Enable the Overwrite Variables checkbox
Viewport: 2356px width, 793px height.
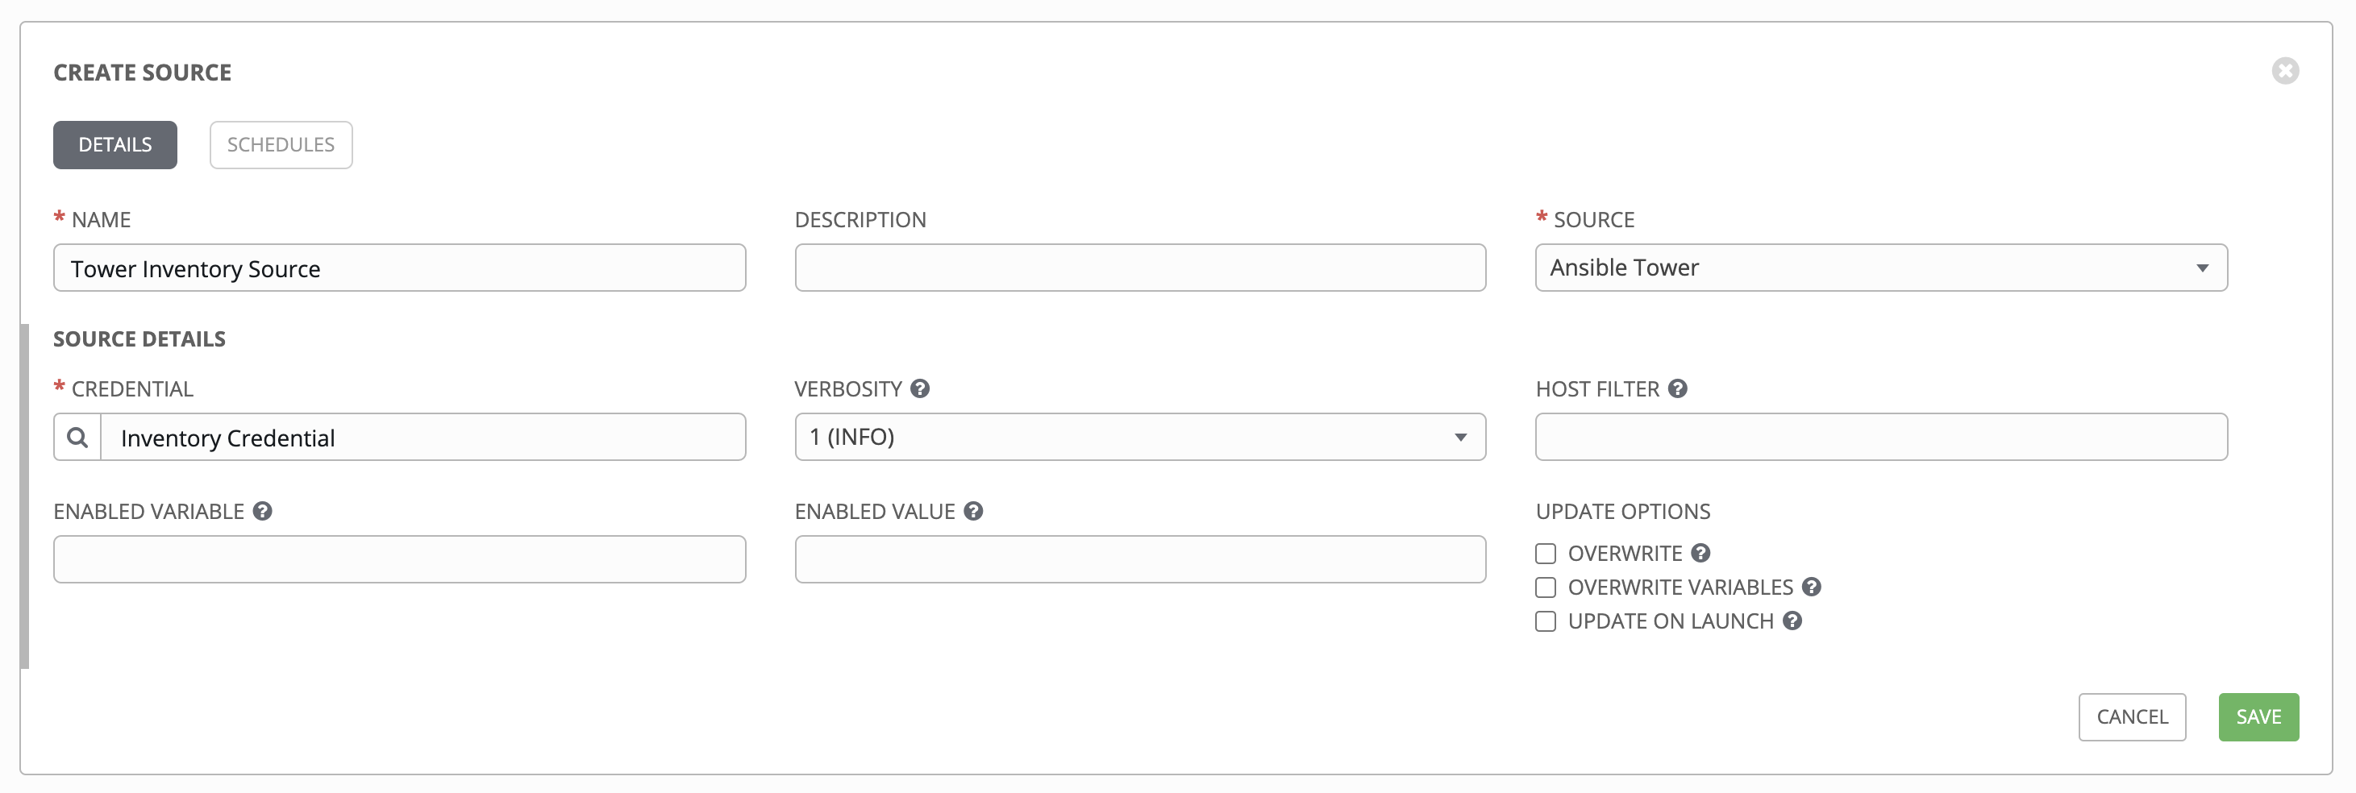1546,588
